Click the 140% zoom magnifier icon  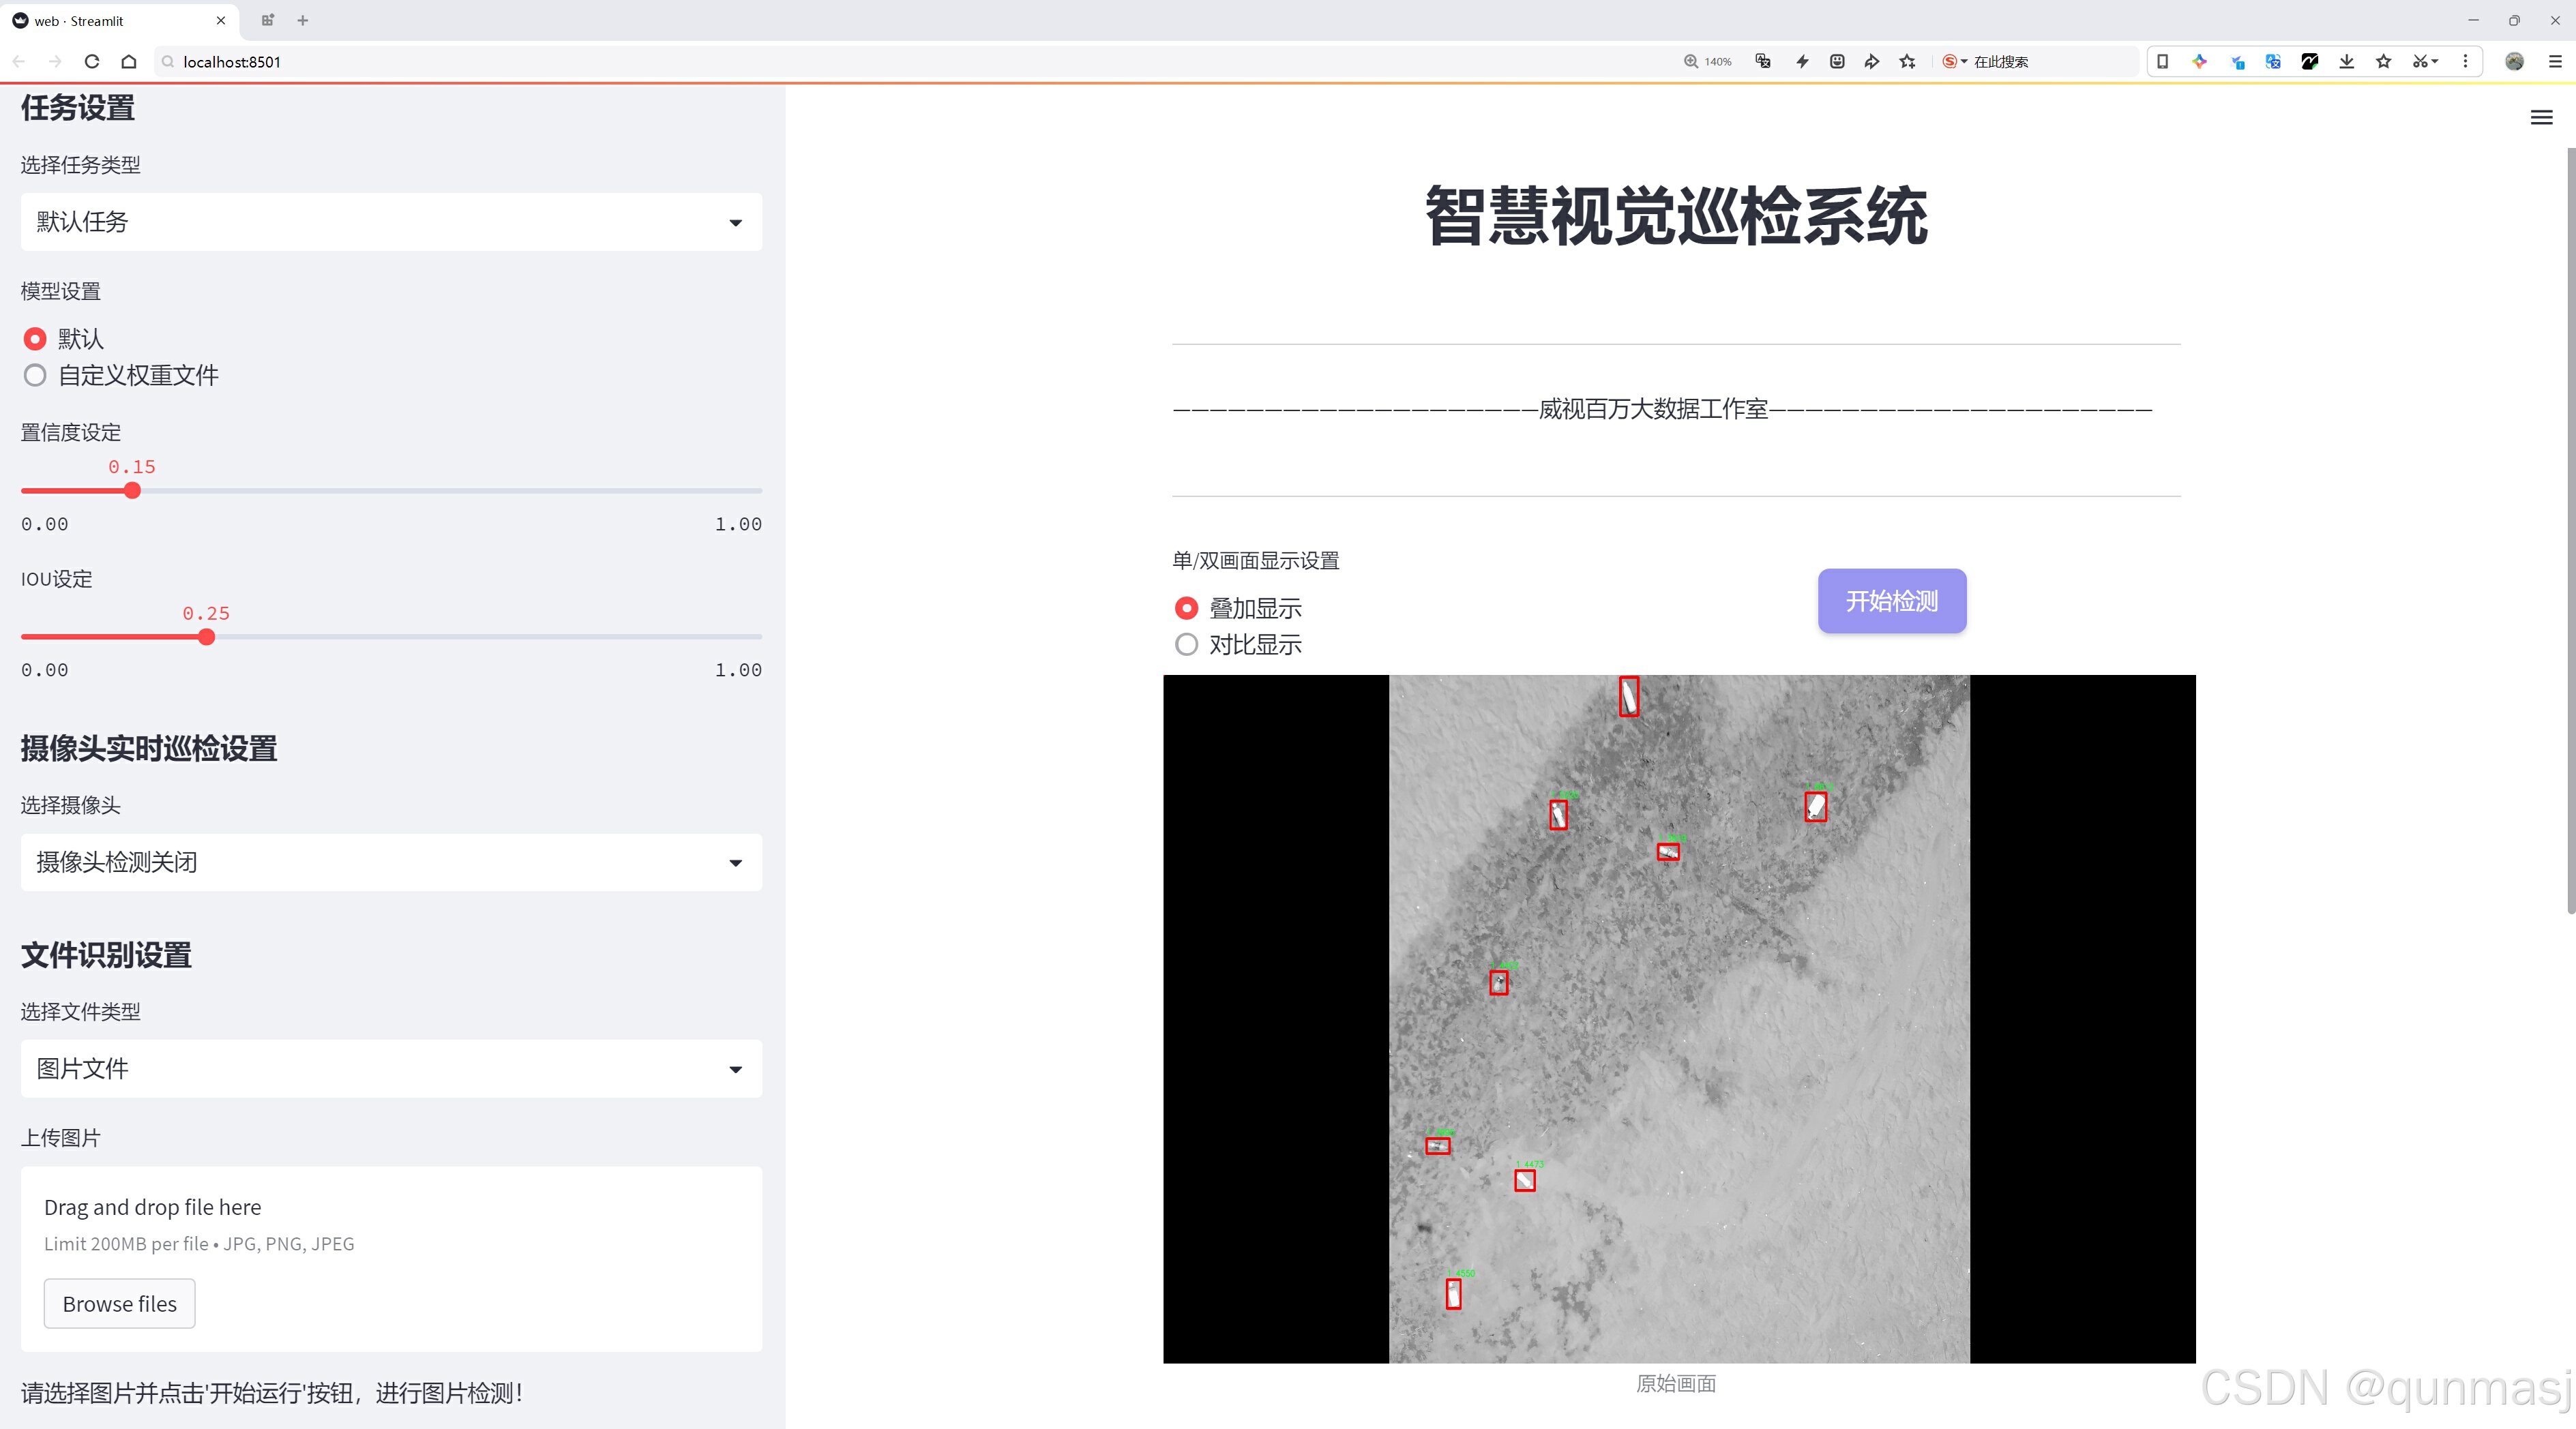[x=1691, y=61]
